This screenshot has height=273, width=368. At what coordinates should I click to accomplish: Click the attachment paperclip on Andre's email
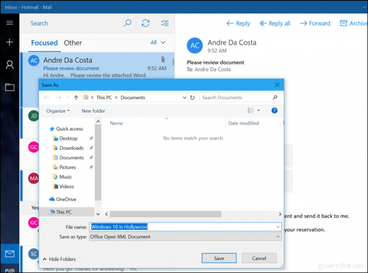point(163,60)
